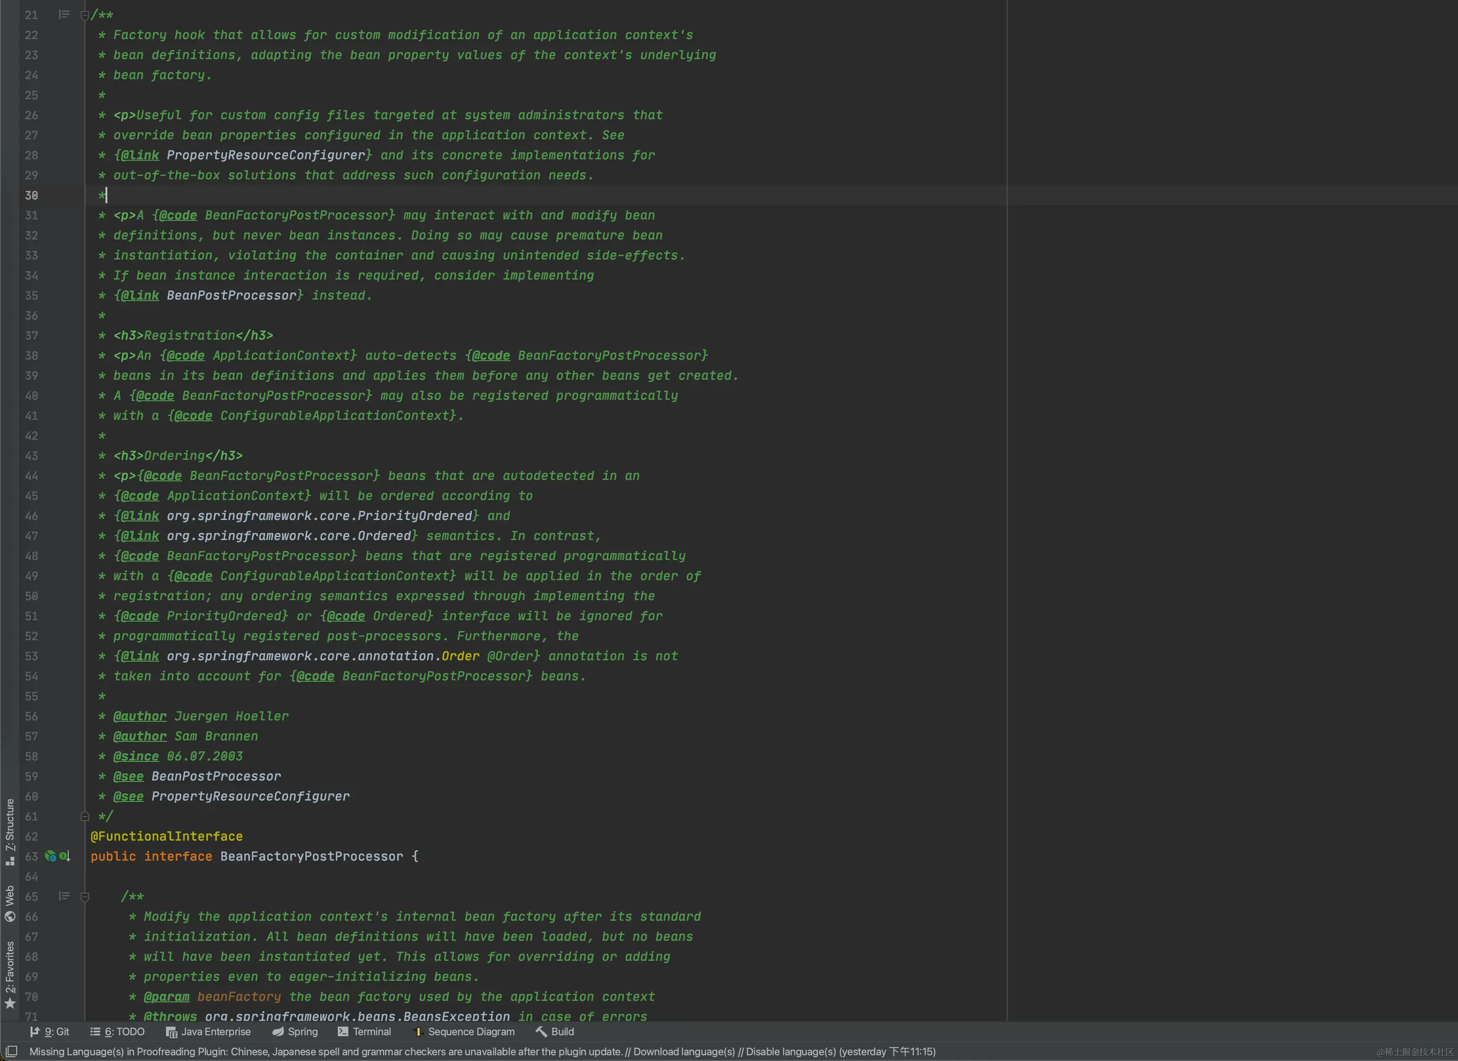The image size is (1458, 1061).
Task: Click the Spring bean gutter icon on line 63
Action: point(50,856)
